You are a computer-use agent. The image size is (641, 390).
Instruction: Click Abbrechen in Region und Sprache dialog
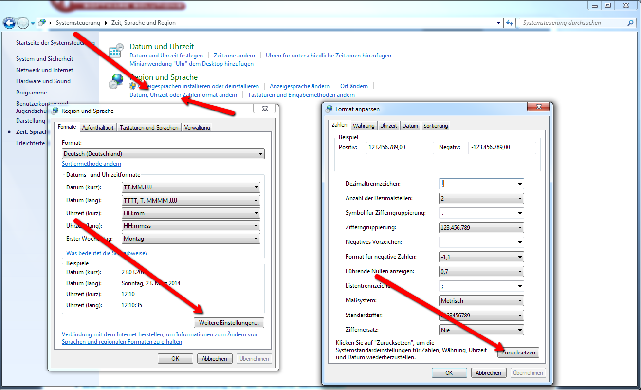coord(215,358)
